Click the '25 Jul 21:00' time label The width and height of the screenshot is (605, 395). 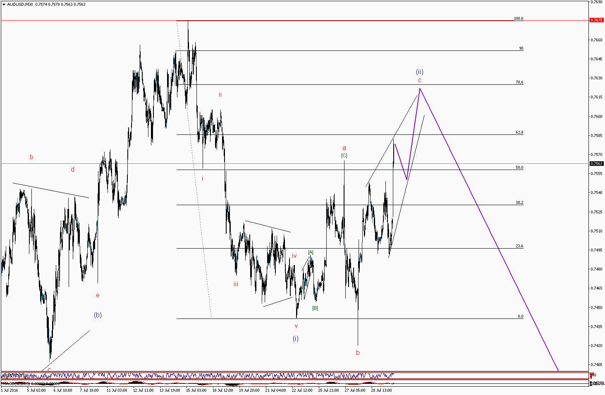click(329, 390)
